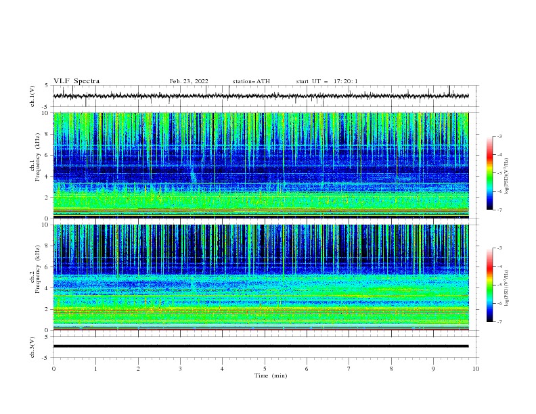536x414 pixels.
Task: Click the "VLF Spectra" title text
Action: [x=76, y=81]
